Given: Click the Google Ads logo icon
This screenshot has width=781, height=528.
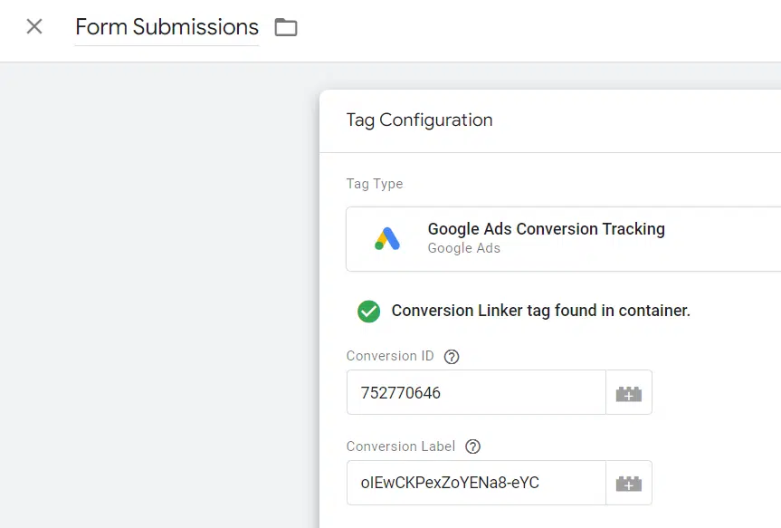Looking at the screenshot, I should [x=387, y=239].
